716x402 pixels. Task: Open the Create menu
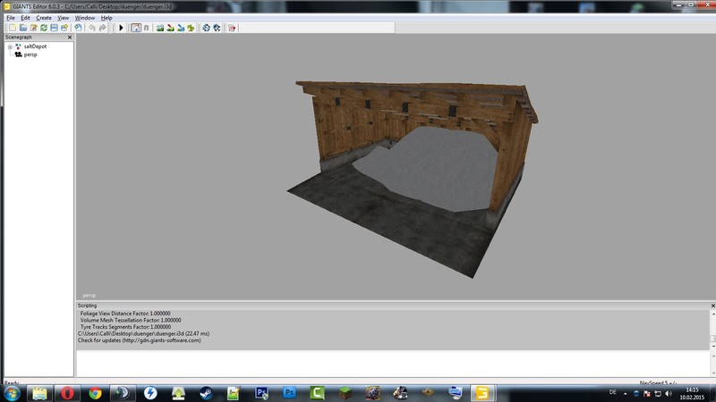click(43, 18)
